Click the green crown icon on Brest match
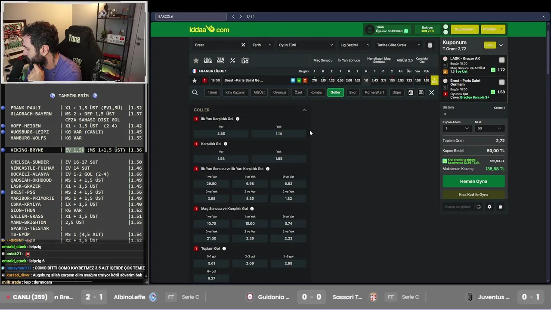This screenshot has width=551, height=310. click(x=299, y=81)
